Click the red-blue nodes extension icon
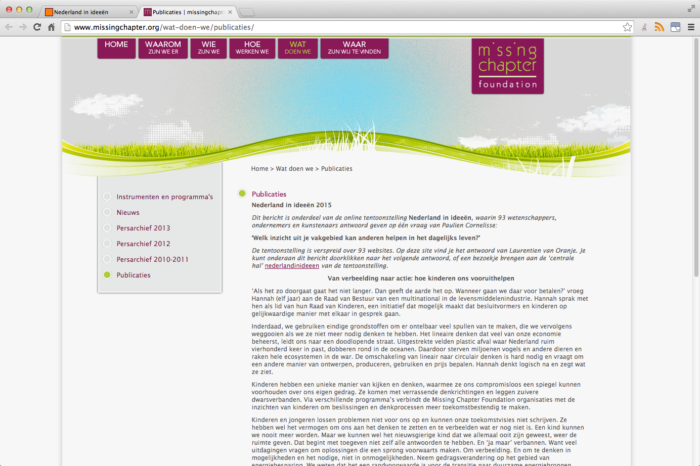 pyautogui.click(x=644, y=27)
